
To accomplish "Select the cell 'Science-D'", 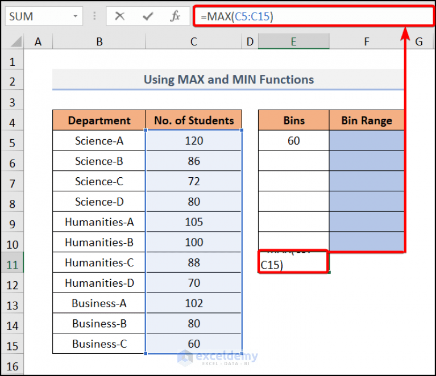I will coord(99,202).
